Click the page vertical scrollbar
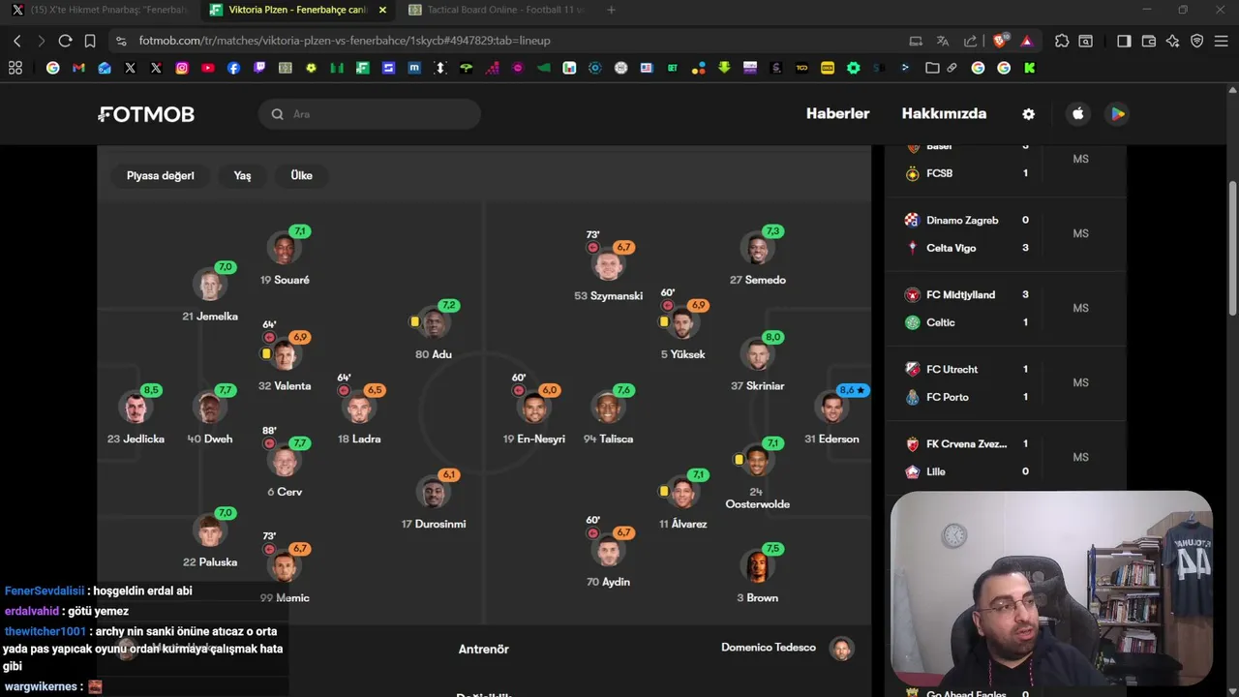This screenshot has height=697, width=1239. point(1232,250)
